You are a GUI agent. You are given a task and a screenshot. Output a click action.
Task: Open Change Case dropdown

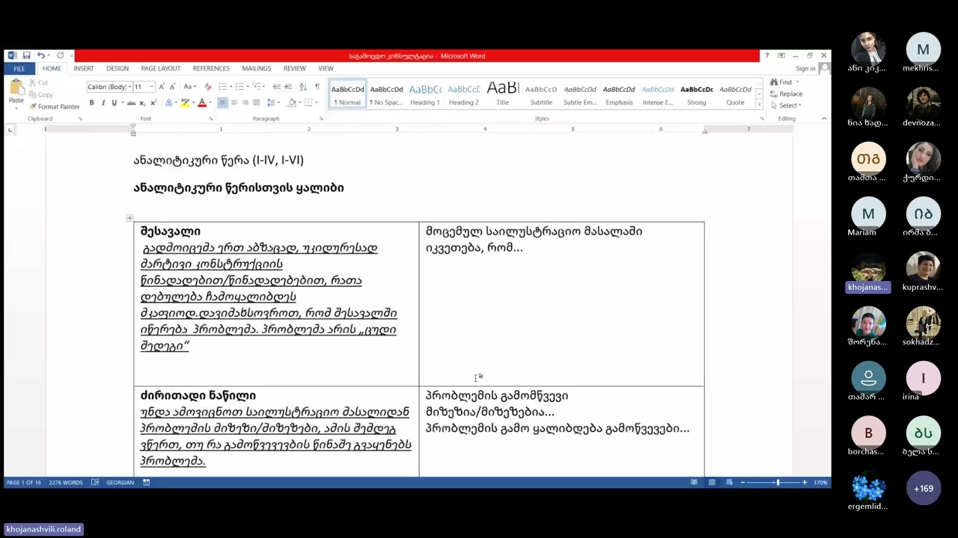(189, 87)
